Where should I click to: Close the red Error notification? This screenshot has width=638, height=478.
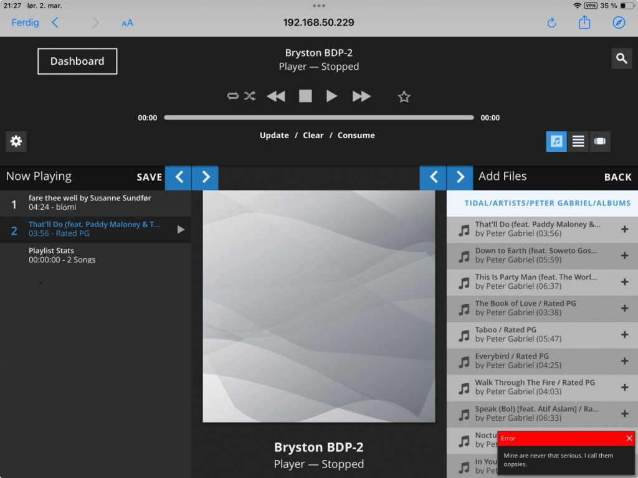pos(629,438)
